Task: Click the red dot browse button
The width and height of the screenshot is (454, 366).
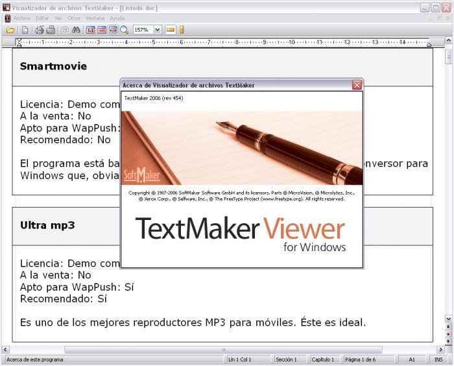Action: tap(449, 334)
